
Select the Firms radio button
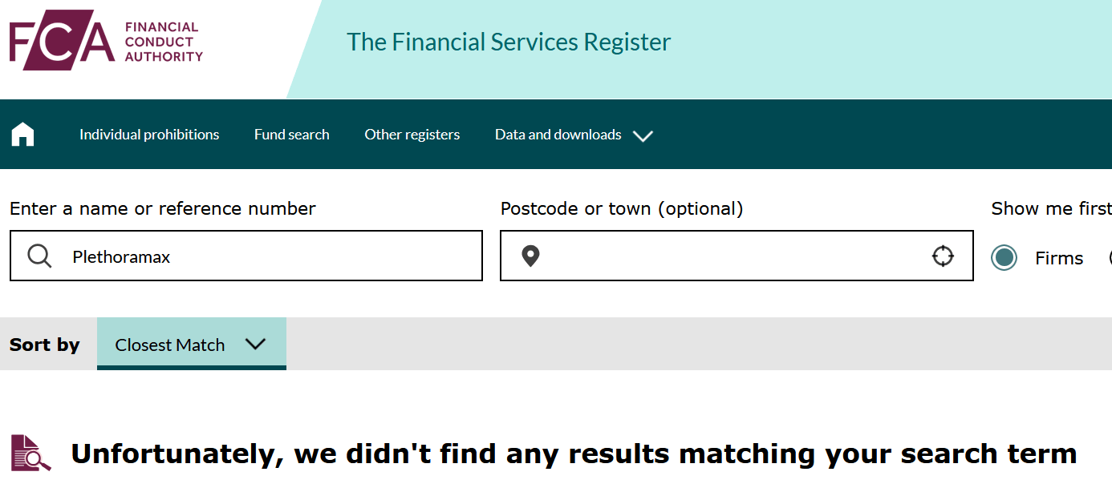tap(1004, 257)
